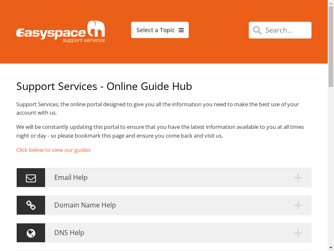Viewport: 334px width, 251px height.
Task: Click the scrollbar down arrow
Action: pyautogui.click(x=331, y=248)
